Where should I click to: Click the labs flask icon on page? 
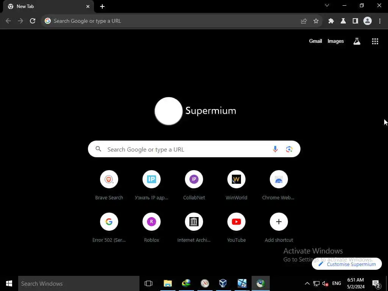pyautogui.click(x=357, y=41)
